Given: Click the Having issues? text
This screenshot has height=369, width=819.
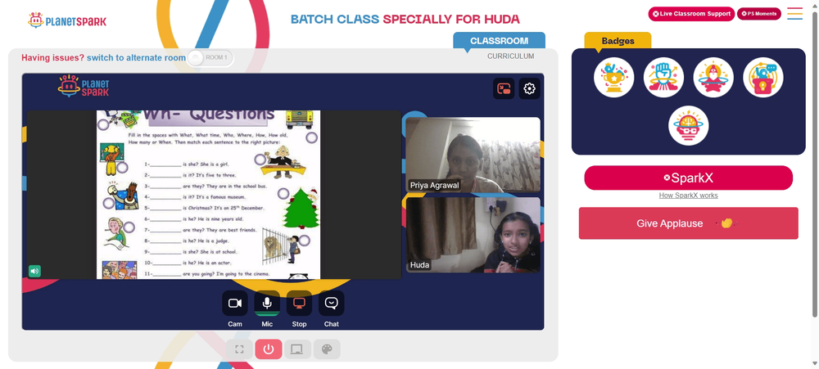Looking at the screenshot, I should click(52, 58).
